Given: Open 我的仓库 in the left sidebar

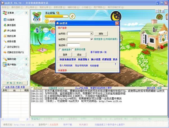Looking at the screenshot, I should tap(10, 36).
